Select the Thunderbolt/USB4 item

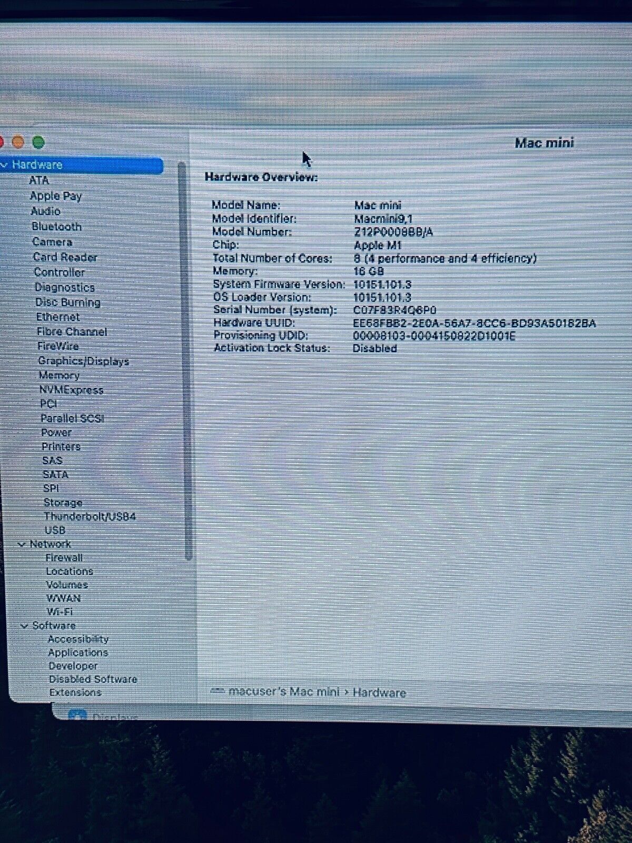tap(90, 516)
